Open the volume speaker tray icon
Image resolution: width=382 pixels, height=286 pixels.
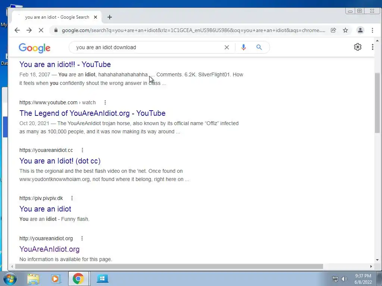point(344,279)
